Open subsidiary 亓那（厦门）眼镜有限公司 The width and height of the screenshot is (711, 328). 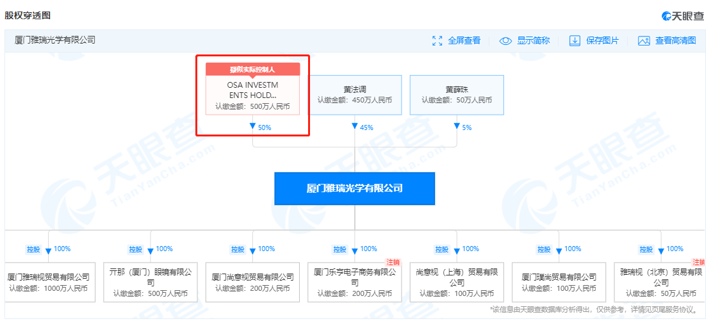151,282
